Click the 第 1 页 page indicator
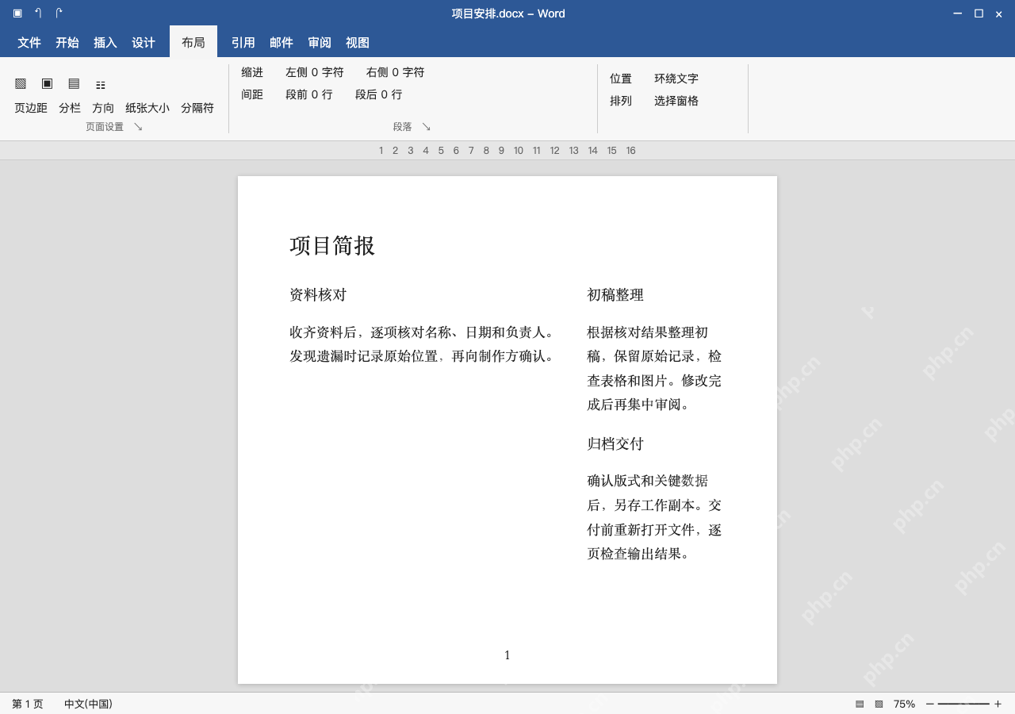This screenshot has height=714, width=1015. [x=28, y=704]
